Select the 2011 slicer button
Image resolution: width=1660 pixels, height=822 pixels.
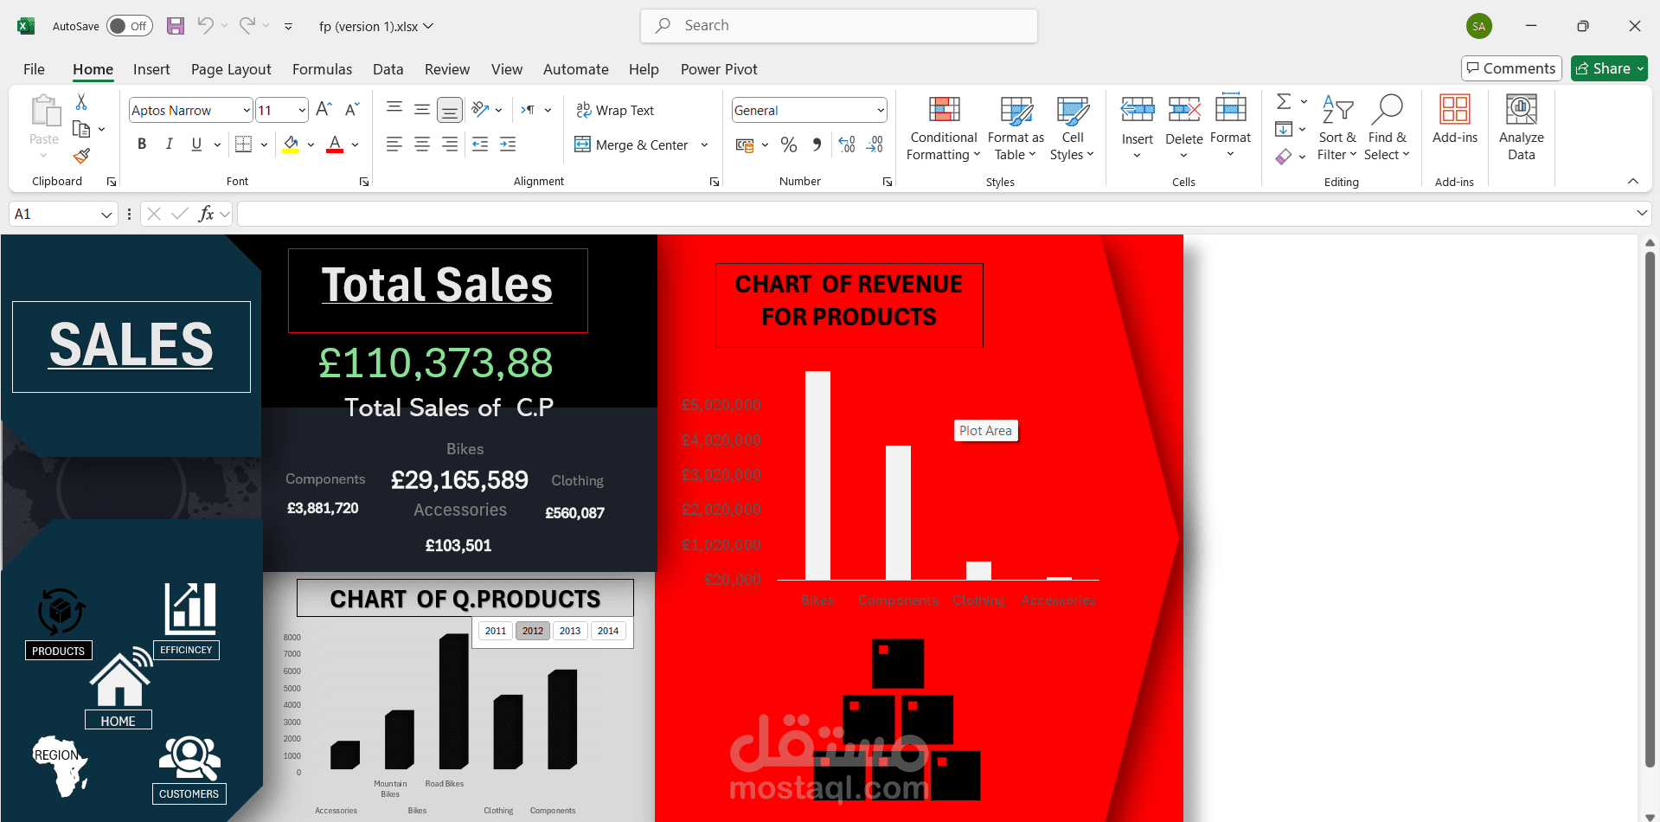pos(496,631)
